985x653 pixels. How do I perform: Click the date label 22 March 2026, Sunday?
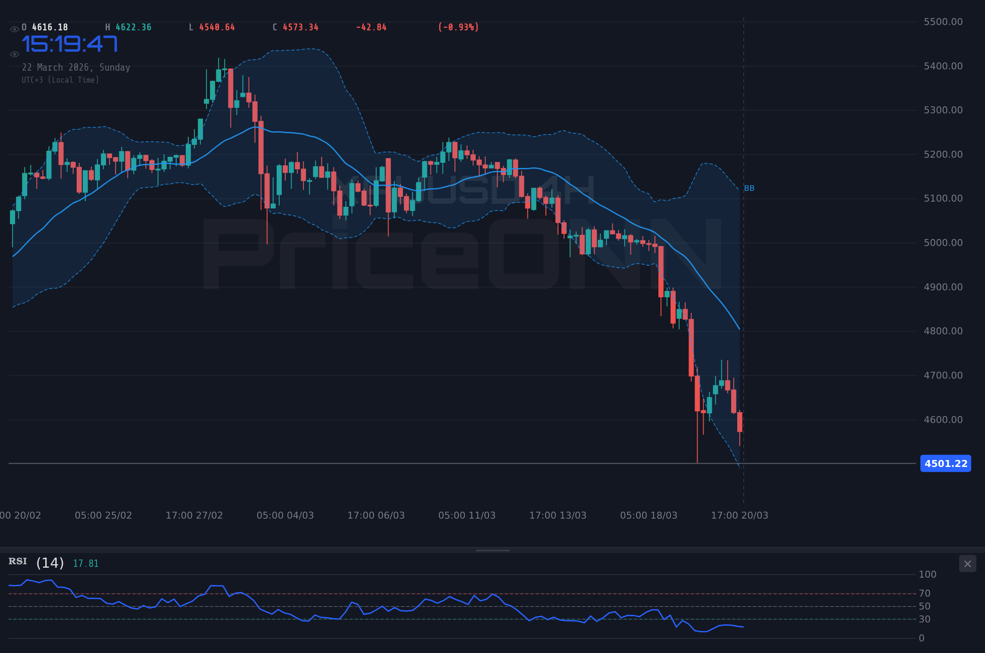pos(76,67)
